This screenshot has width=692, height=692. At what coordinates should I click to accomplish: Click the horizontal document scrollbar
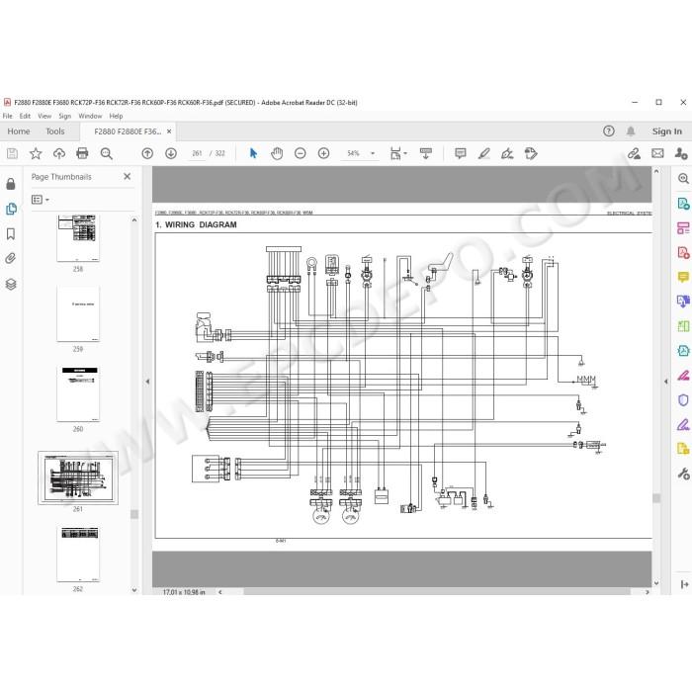[x=437, y=592]
